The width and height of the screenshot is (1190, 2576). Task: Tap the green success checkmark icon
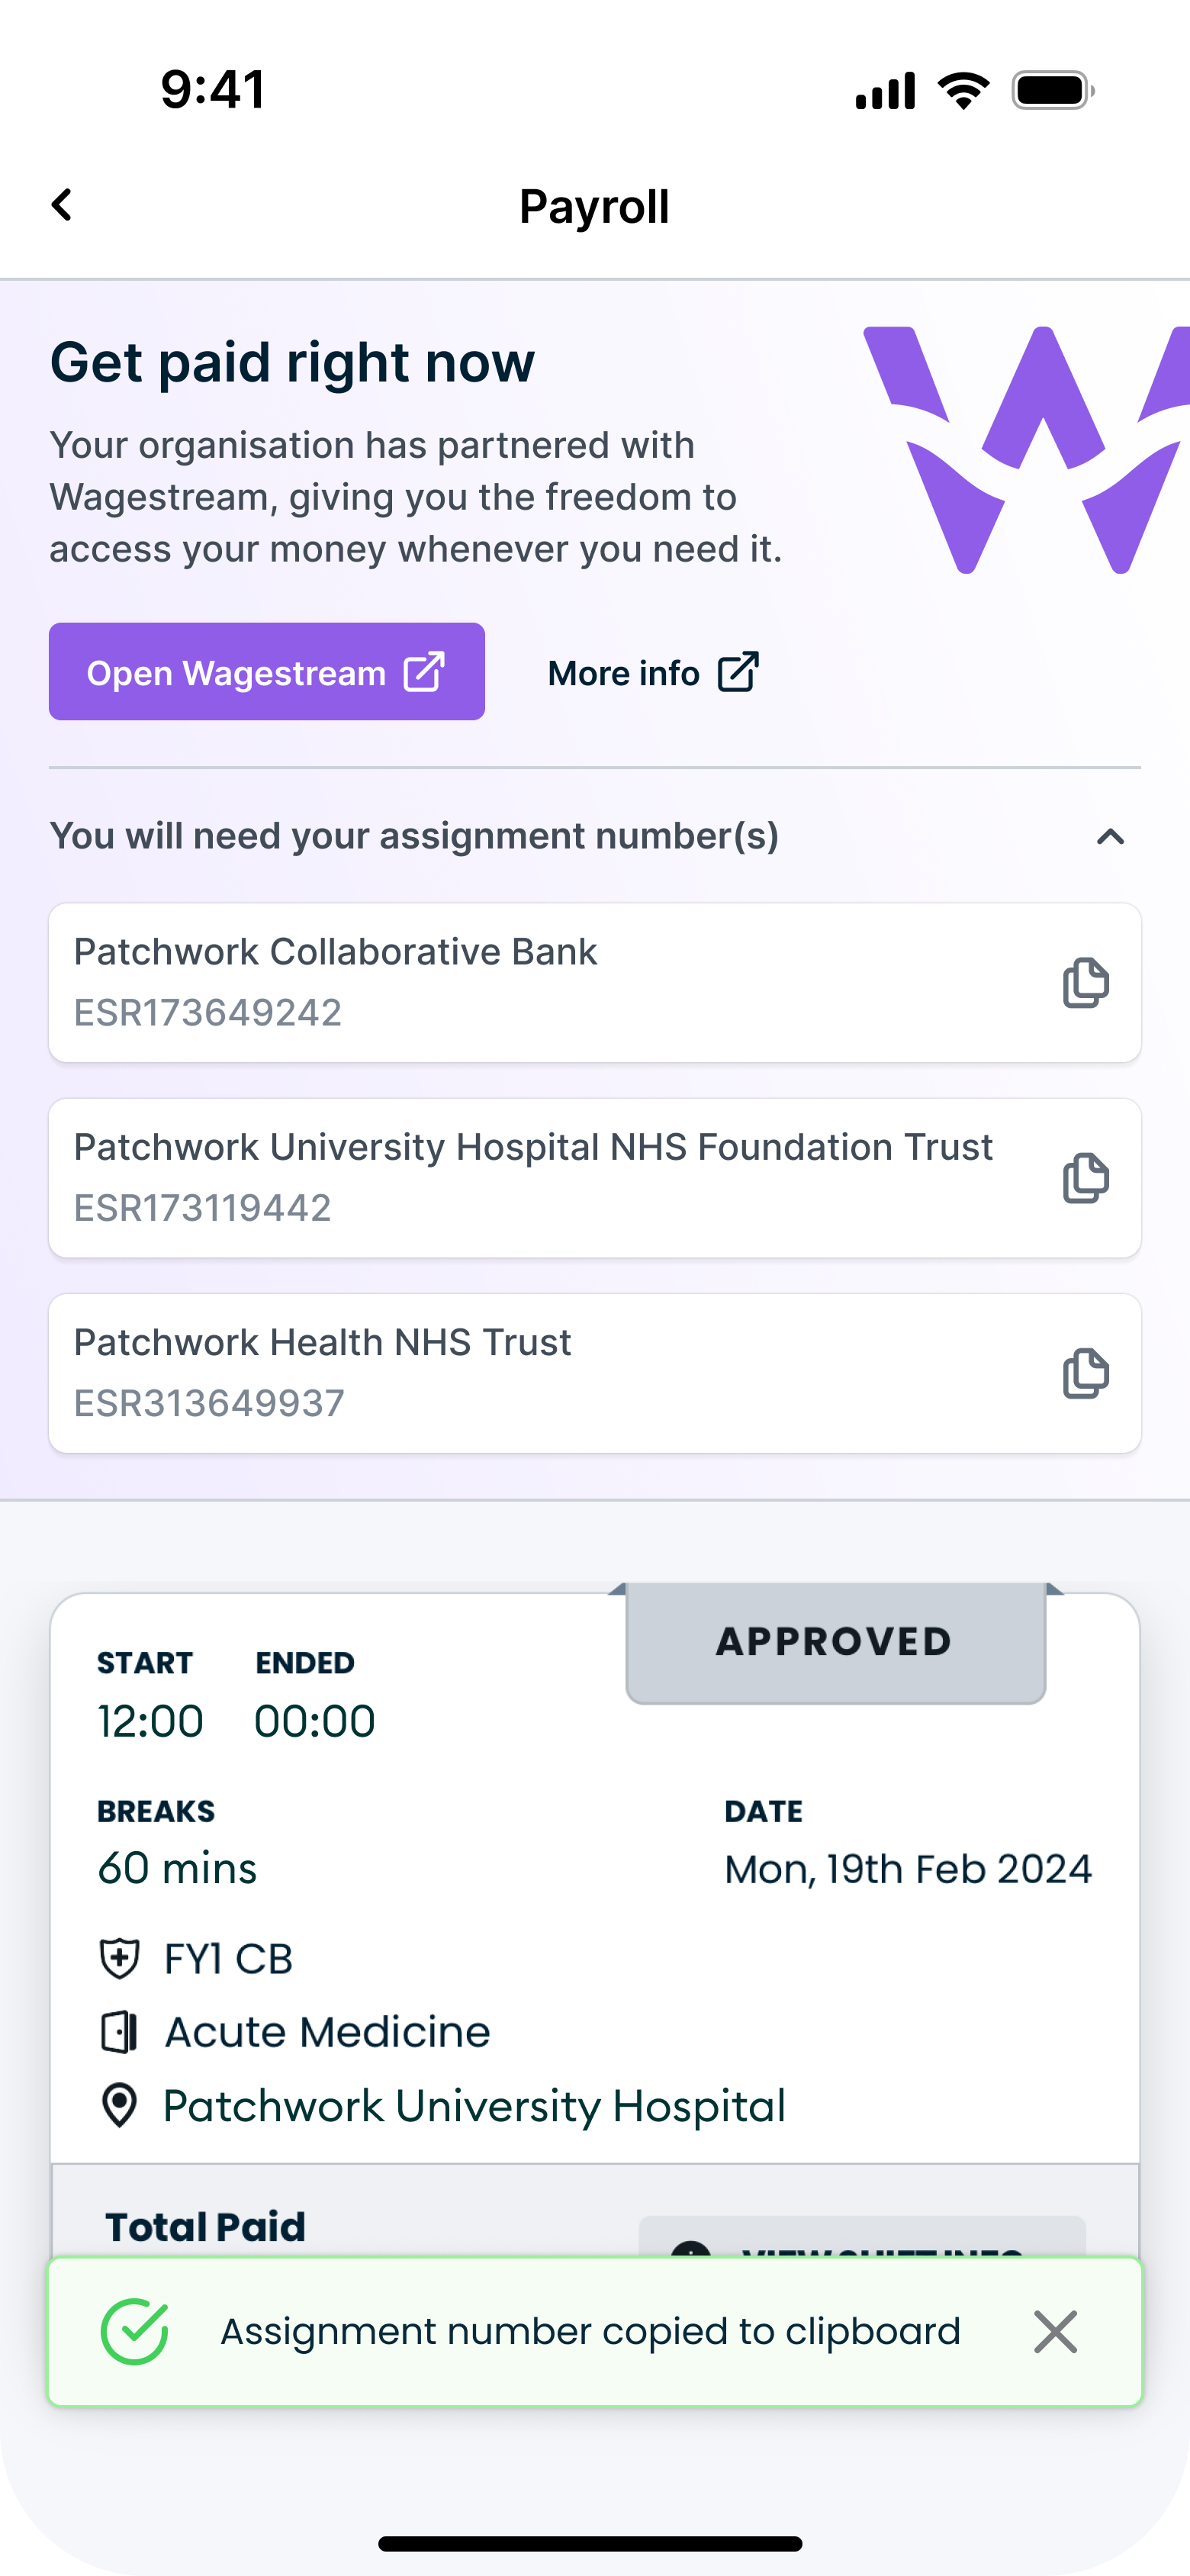coord(134,2332)
